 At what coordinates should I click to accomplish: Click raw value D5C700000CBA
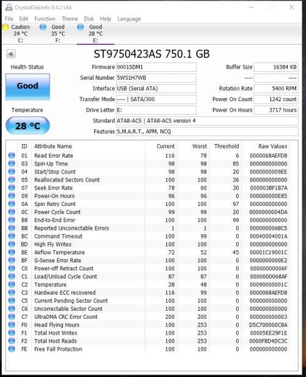click(268, 325)
